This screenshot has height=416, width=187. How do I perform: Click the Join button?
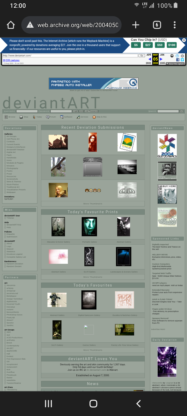point(81,111)
